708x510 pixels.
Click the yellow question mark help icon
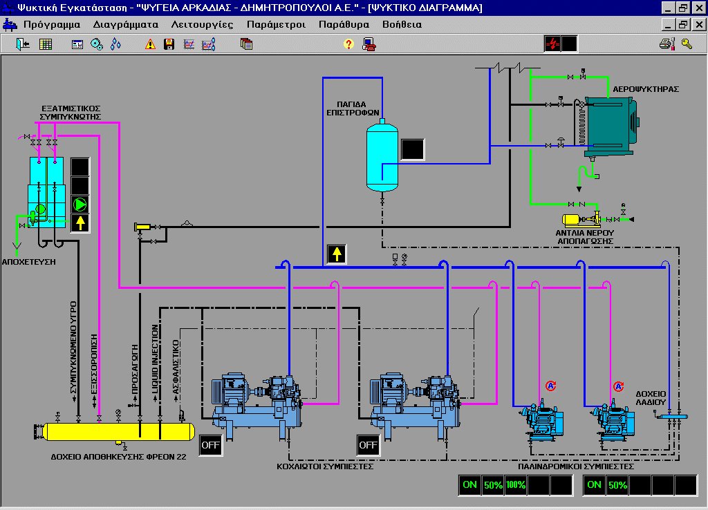[348, 44]
